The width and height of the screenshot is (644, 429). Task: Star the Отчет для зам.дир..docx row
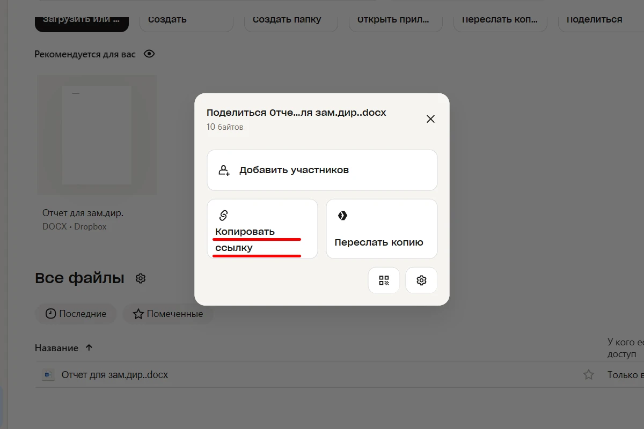tap(589, 375)
